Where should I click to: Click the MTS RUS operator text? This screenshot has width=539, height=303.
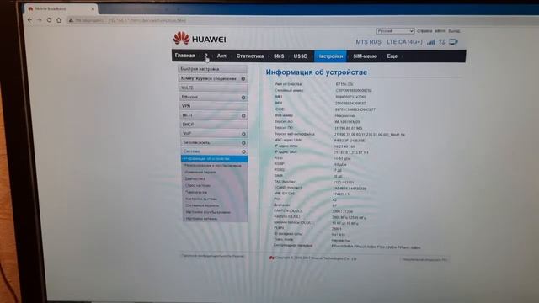368,42
